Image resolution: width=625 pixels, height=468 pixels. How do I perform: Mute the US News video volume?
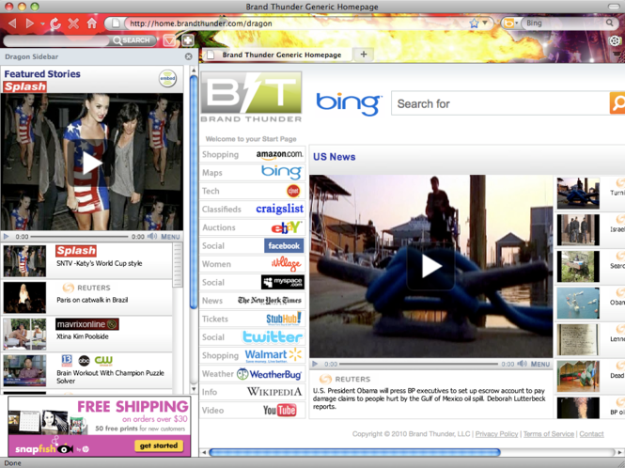(522, 364)
